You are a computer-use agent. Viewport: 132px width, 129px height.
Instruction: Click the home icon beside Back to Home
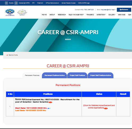7,55
